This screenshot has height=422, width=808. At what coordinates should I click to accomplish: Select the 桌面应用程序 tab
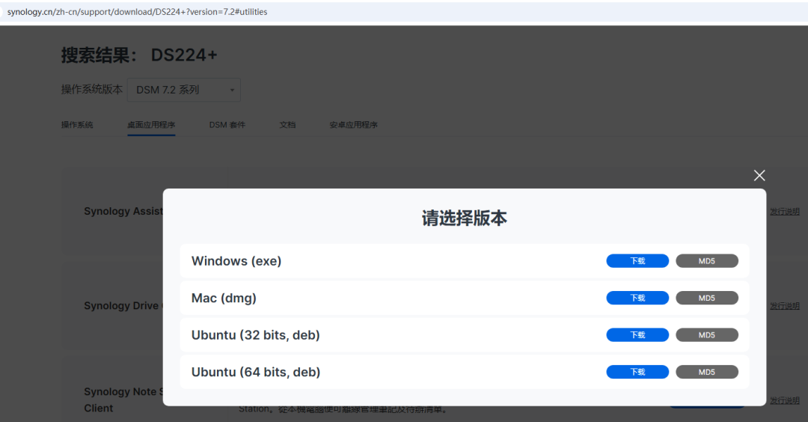coord(151,125)
